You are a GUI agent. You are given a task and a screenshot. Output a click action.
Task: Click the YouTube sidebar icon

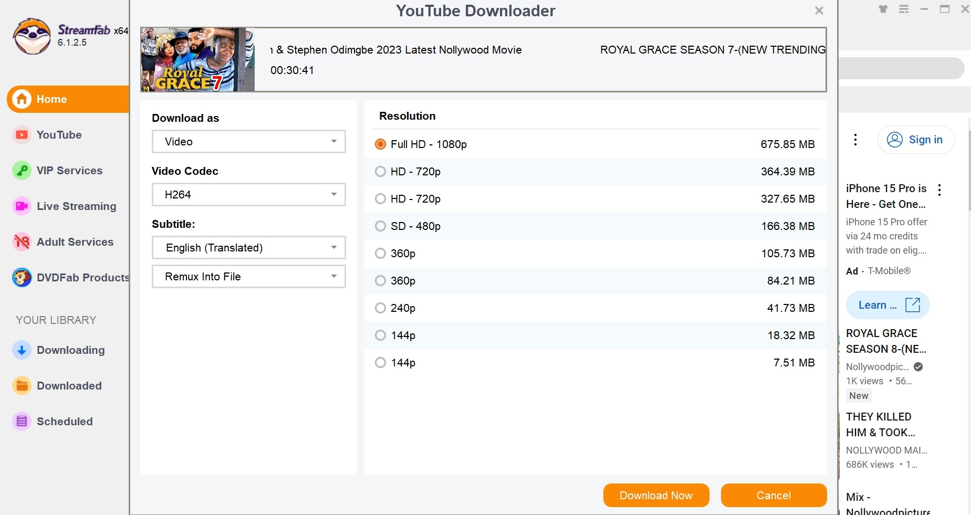click(22, 135)
